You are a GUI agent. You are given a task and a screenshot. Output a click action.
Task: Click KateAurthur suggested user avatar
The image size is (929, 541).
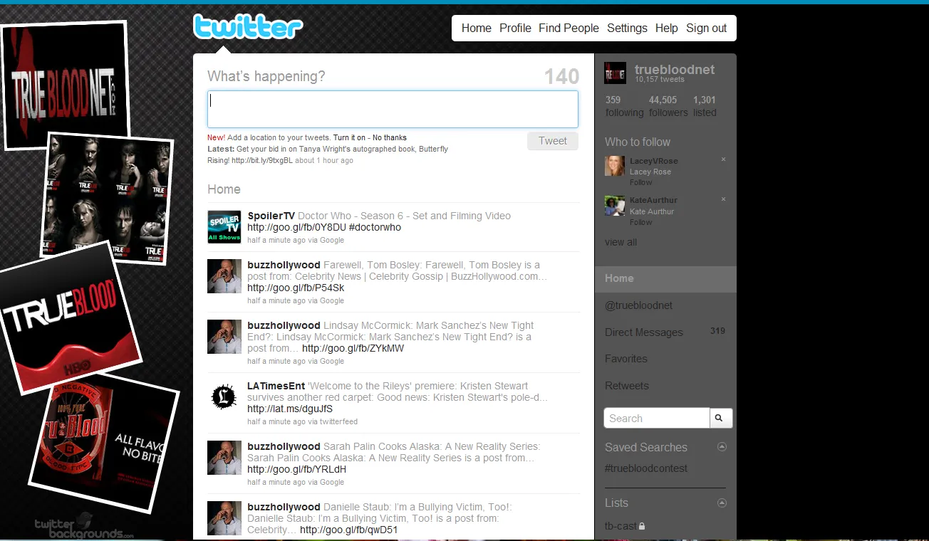(615, 206)
